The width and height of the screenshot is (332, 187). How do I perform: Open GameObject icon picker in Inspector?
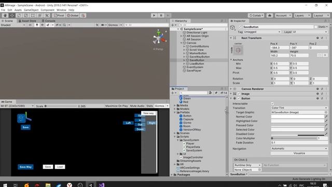coord(233,28)
